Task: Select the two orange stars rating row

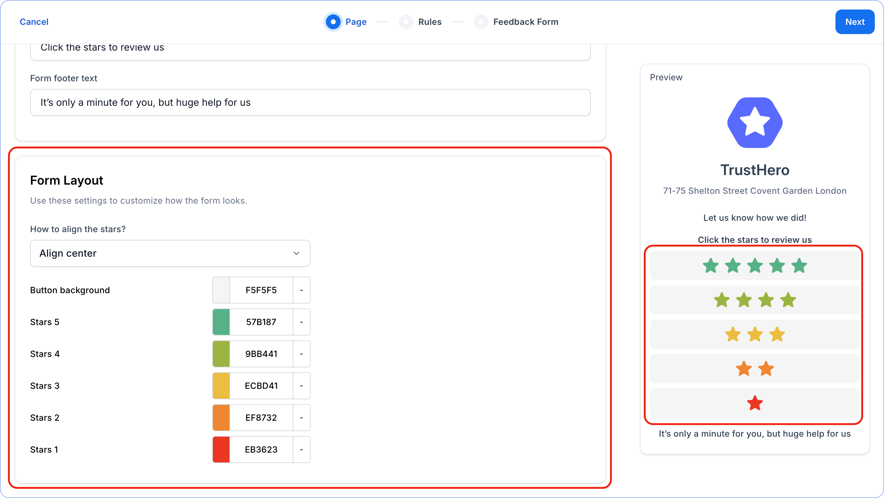Action: pyautogui.click(x=755, y=369)
